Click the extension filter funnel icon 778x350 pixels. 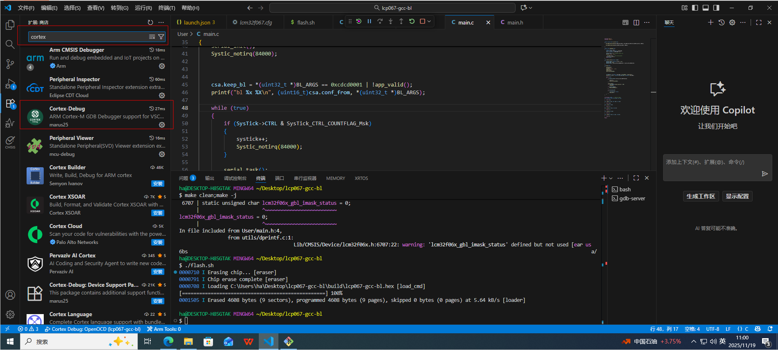[161, 37]
